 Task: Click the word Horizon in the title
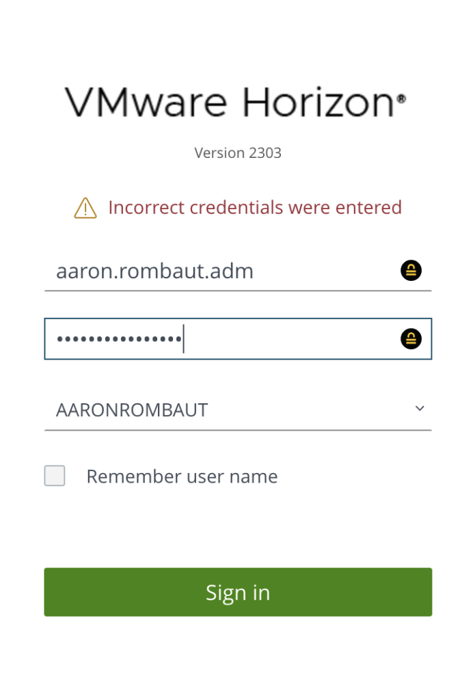pyautogui.click(x=318, y=103)
